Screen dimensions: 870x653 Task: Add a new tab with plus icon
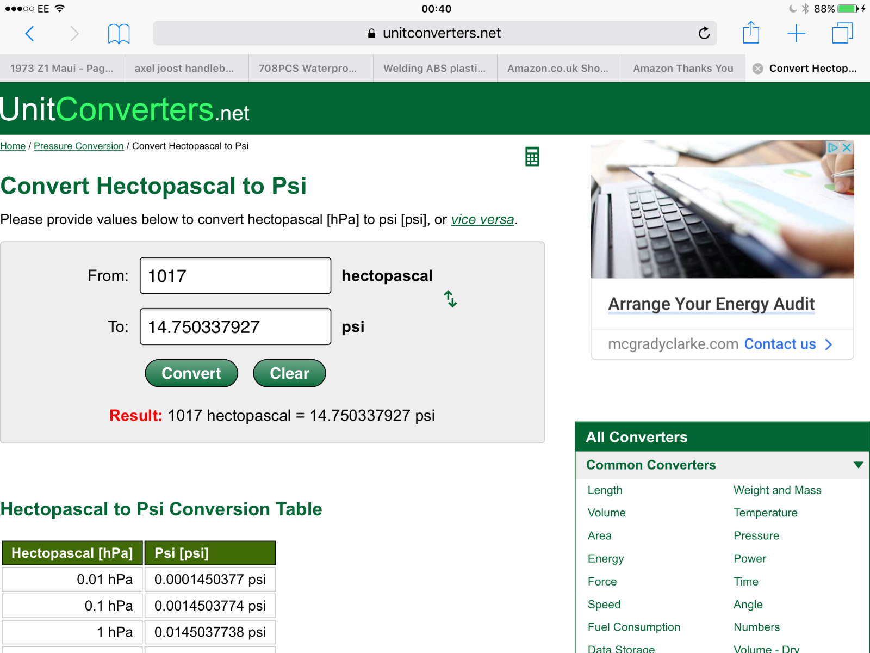(x=796, y=34)
